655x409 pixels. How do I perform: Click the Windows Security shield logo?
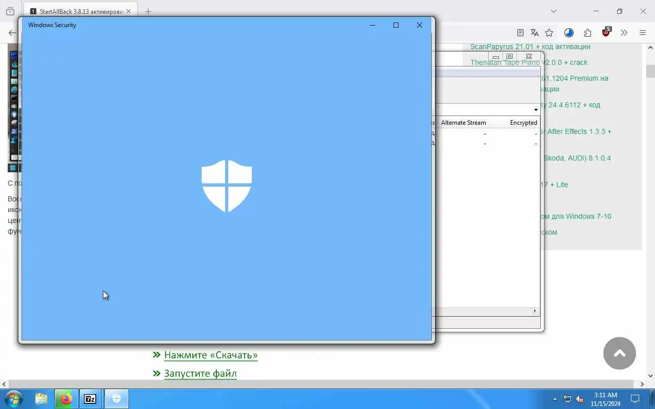[227, 186]
